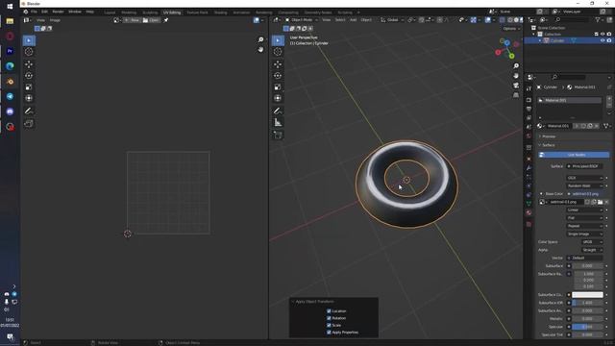Click the Material.001 slot in the material list
Screen dimensions: 615x346
pos(570,100)
